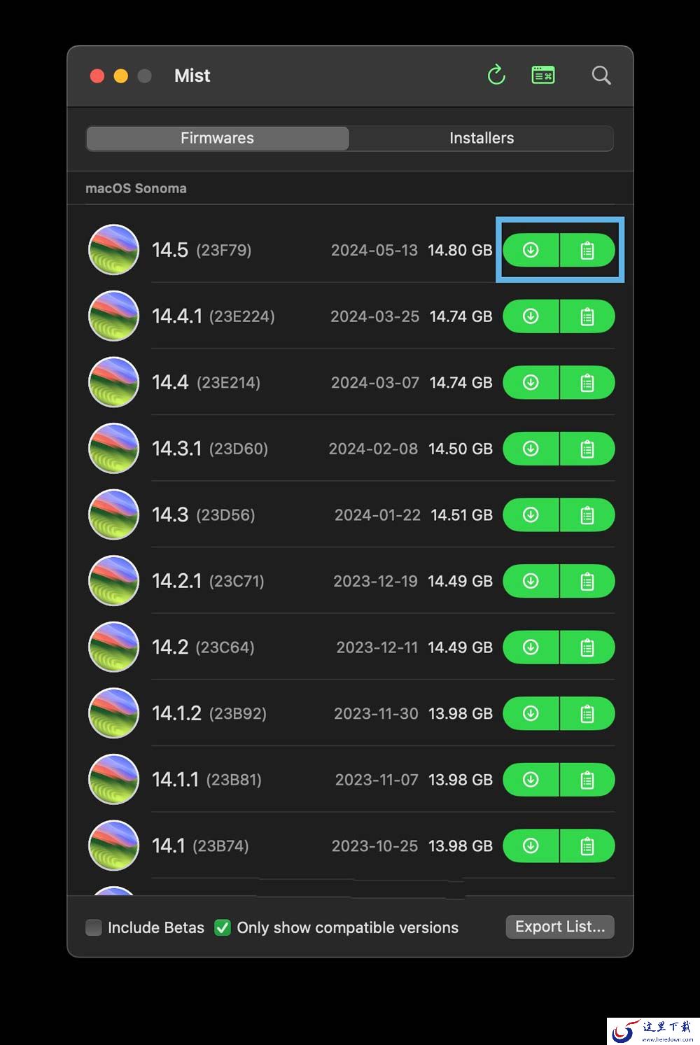This screenshot has width=700, height=1045.
Task: Open search with magnifying glass icon
Action: [601, 75]
